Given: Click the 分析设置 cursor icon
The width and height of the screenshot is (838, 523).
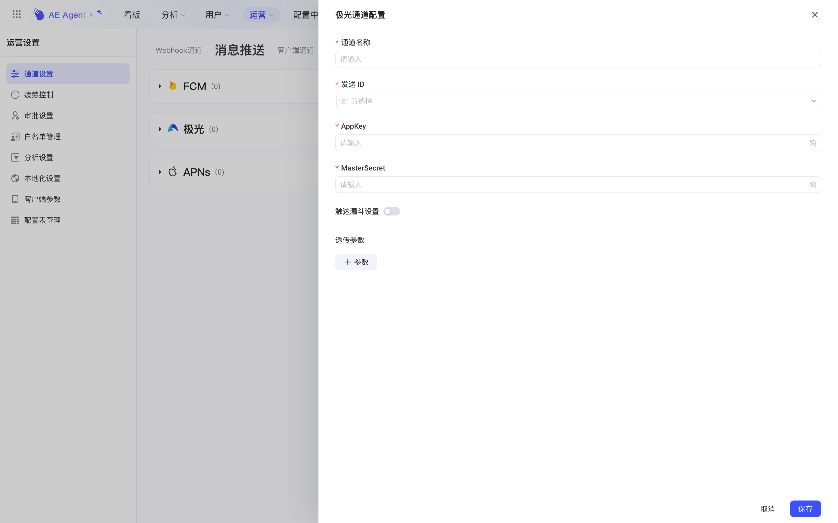Looking at the screenshot, I should pos(15,157).
